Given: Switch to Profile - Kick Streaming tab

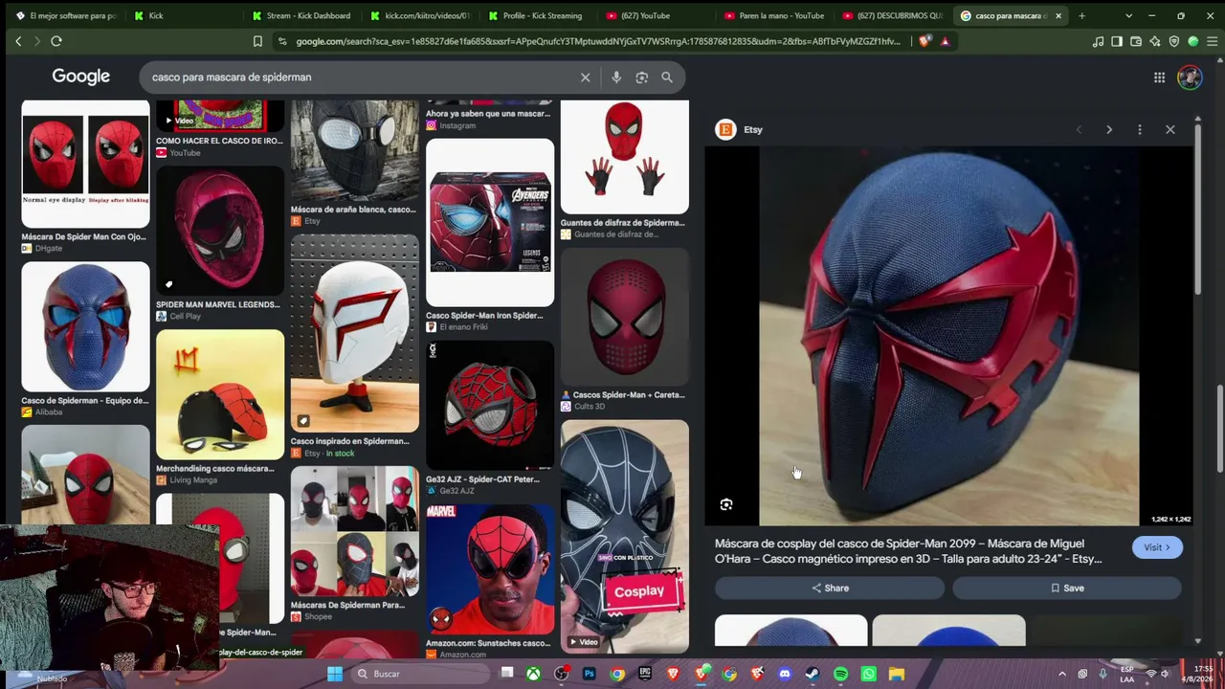Looking at the screenshot, I should pos(537,15).
